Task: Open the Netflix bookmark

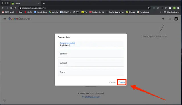Action: 28,12
